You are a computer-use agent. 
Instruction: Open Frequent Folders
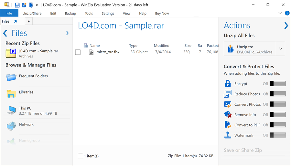click(x=33, y=76)
